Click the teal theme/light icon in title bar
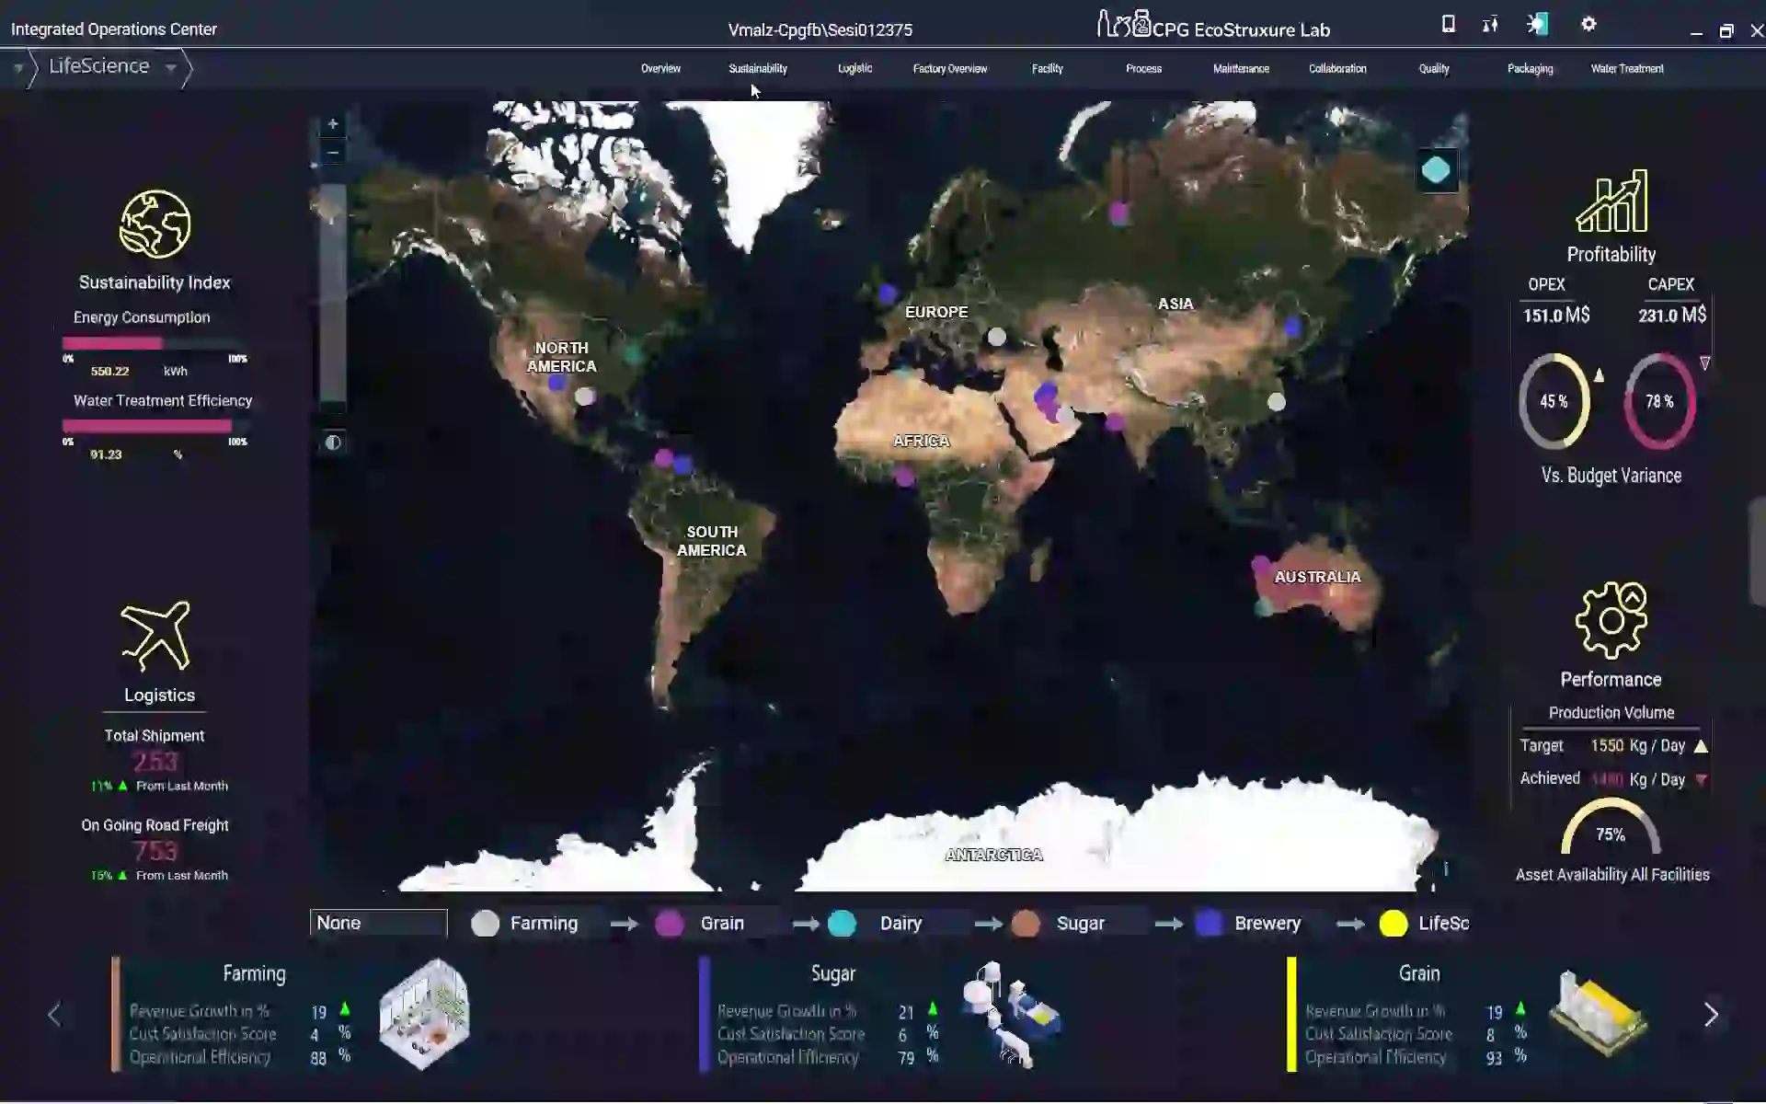 (x=1537, y=24)
